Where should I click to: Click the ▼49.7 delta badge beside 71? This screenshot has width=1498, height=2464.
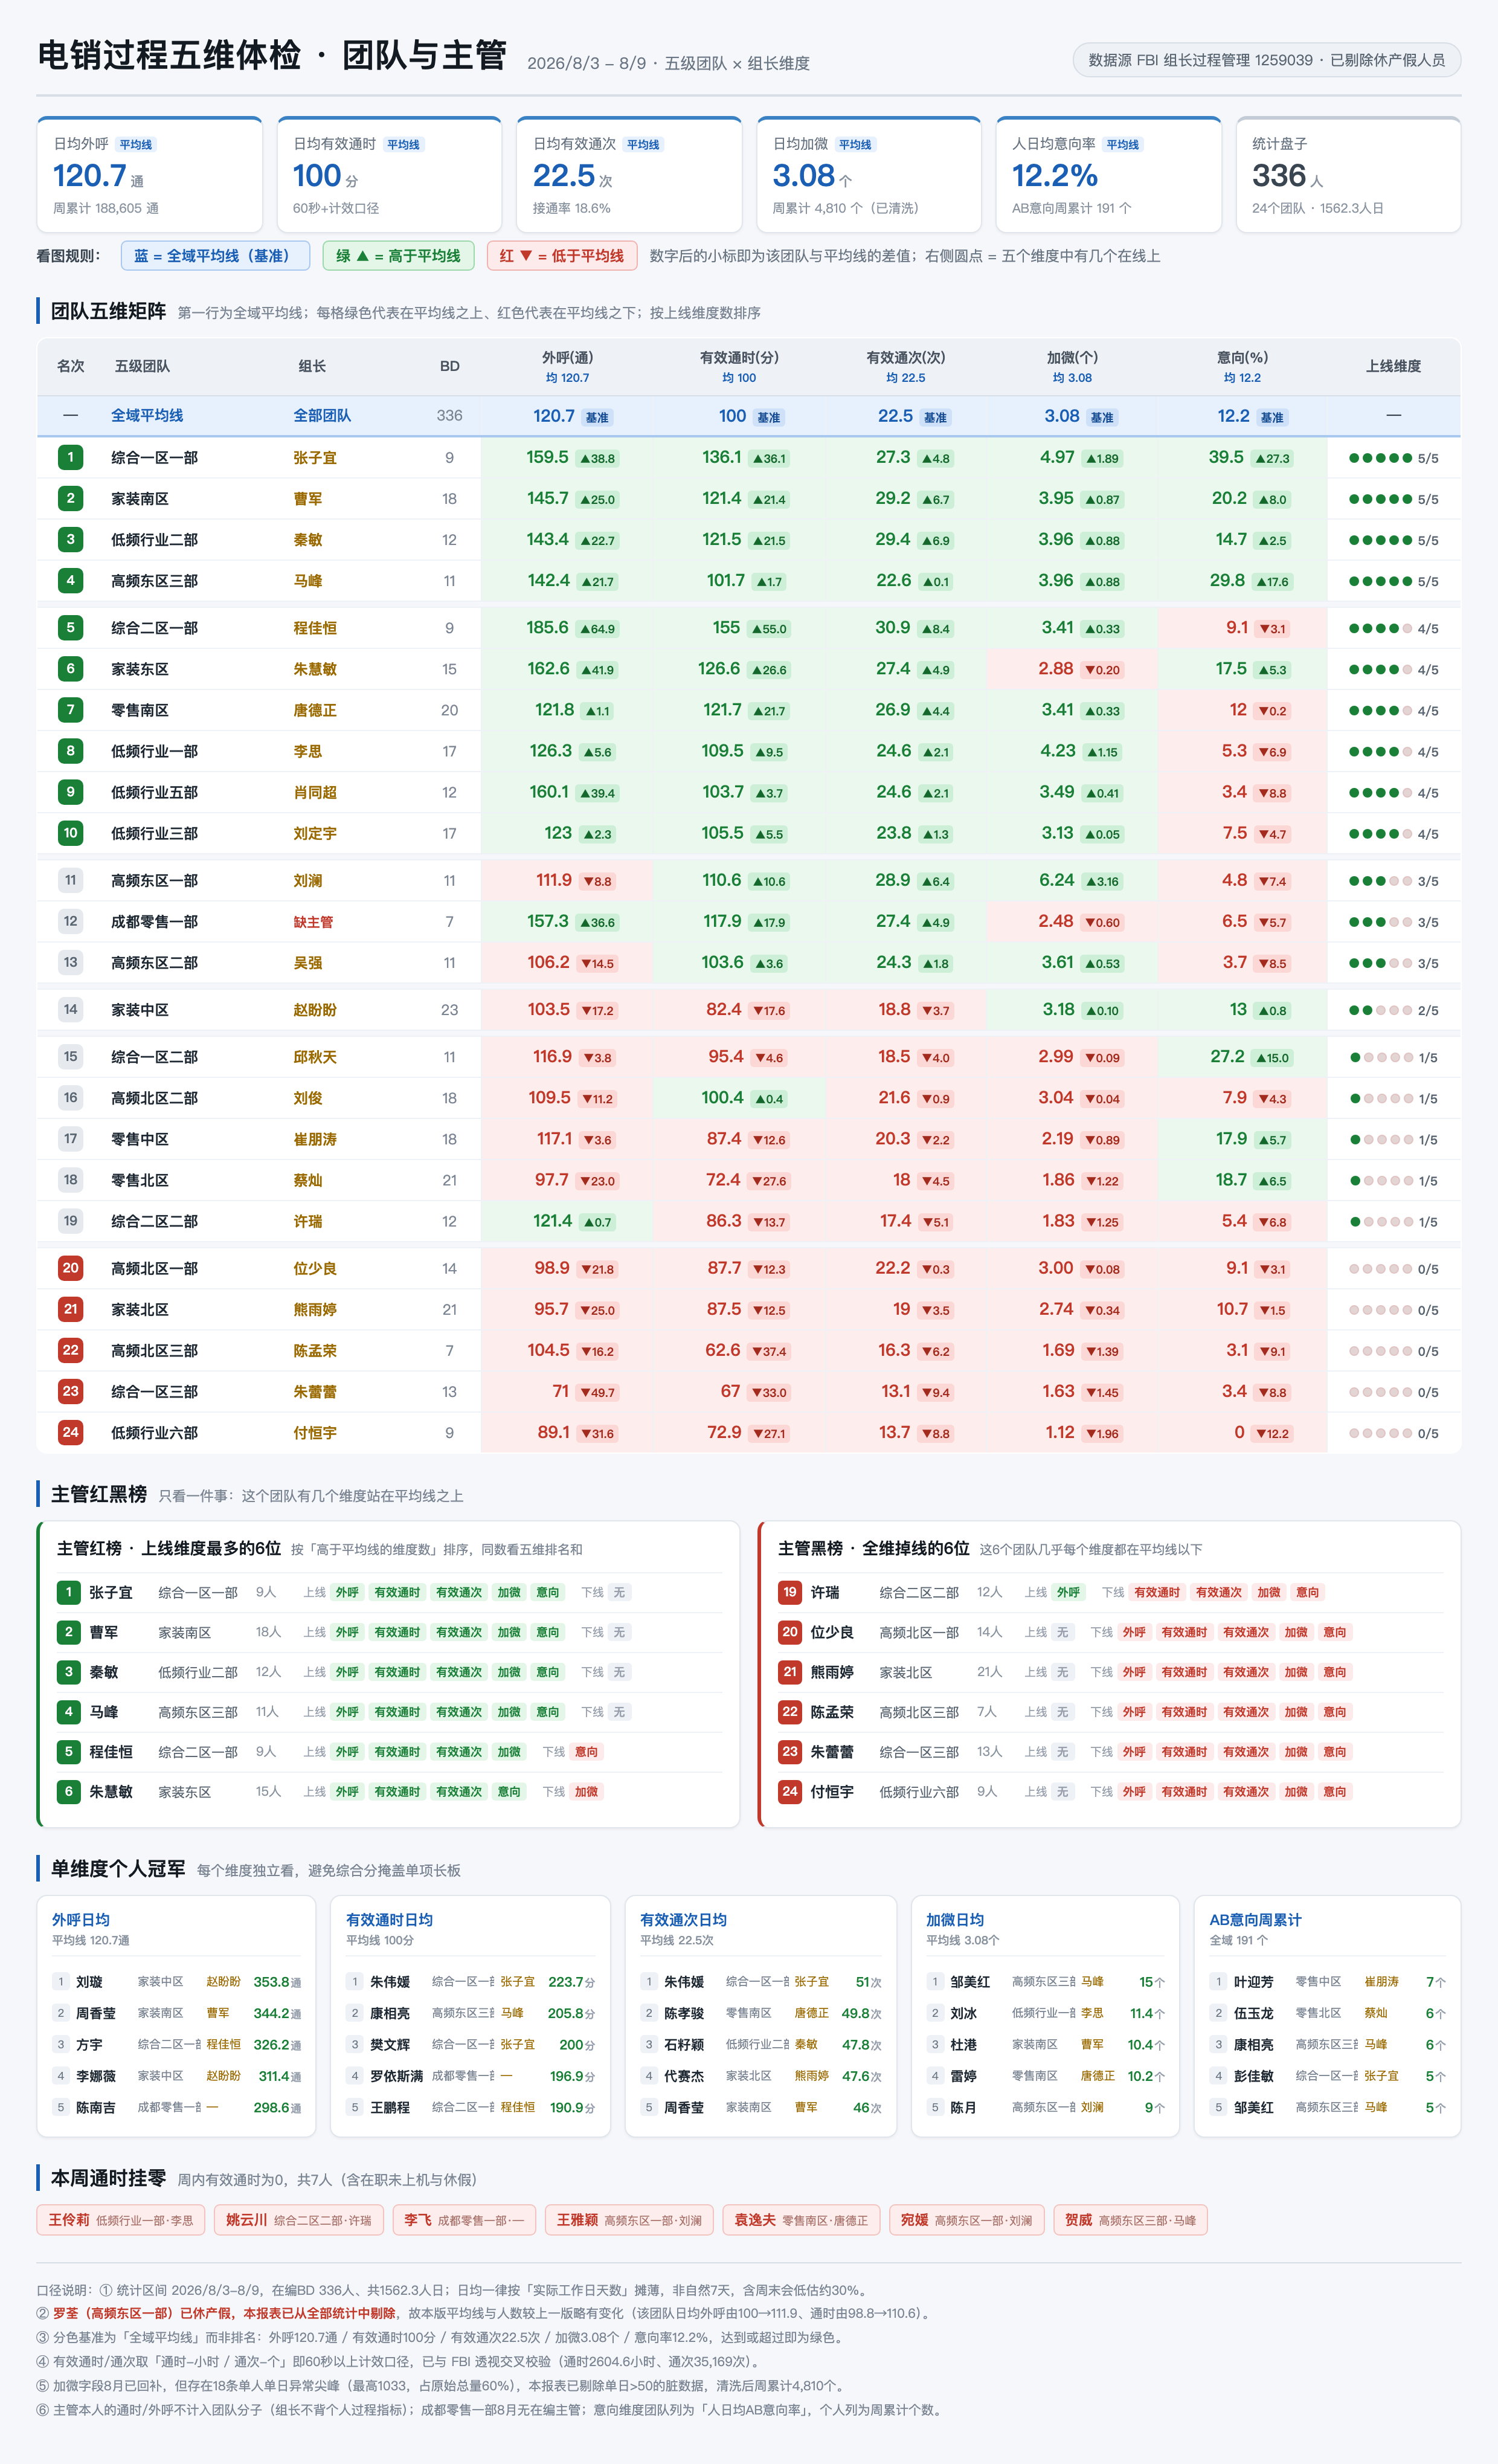click(598, 1392)
